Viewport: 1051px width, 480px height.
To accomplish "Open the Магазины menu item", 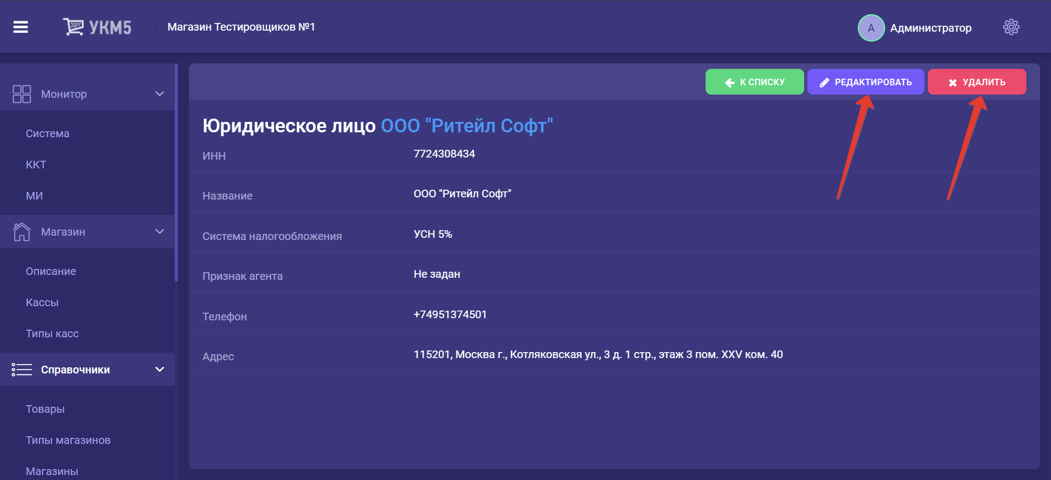I will (x=52, y=471).
